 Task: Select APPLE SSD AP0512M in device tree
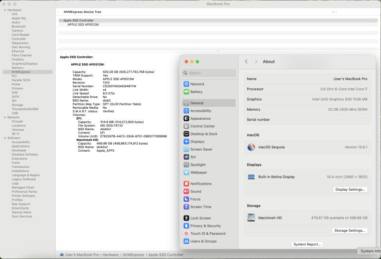83,25
